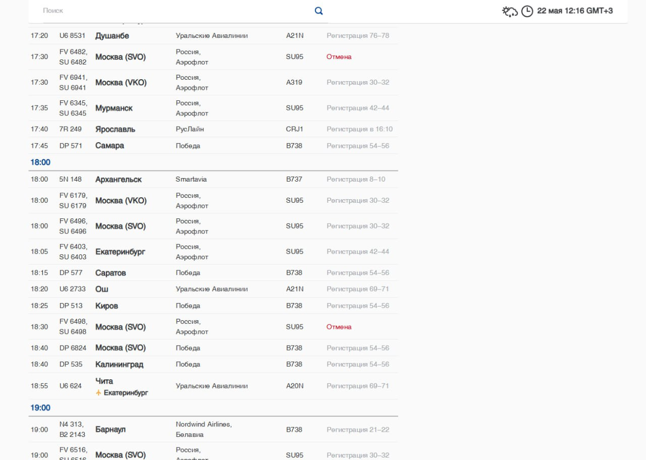Screen dimensions: 646x460
Task: Click the clock icon beside the date
Action: (527, 11)
